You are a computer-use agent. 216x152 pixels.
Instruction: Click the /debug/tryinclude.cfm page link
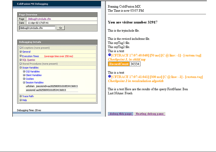pos(39,19)
